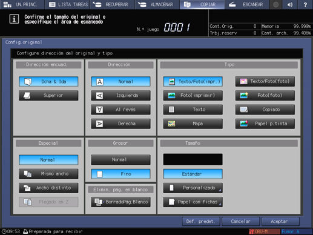Click the Mapa type icon

tap(171, 124)
